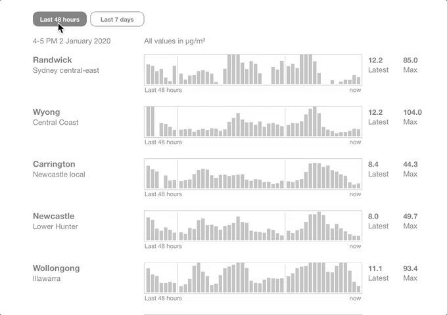Click the Carrington station heading
Image resolution: width=447 pixels, height=315 pixels.
click(x=54, y=164)
